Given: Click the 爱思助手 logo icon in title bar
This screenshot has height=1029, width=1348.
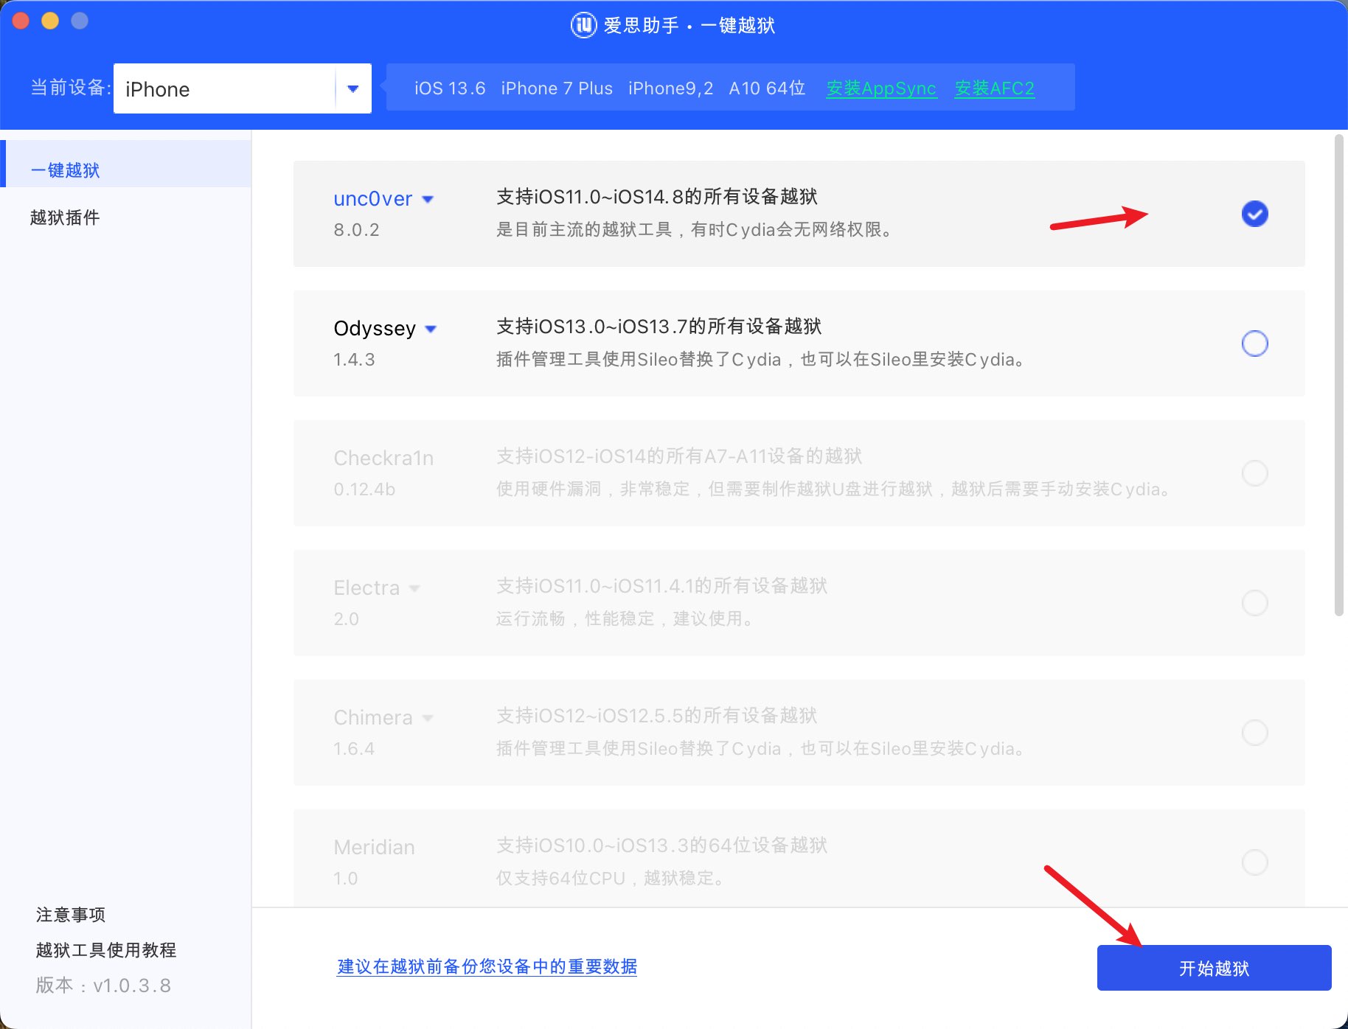Looking at the screenshot, I should [583, 25].
